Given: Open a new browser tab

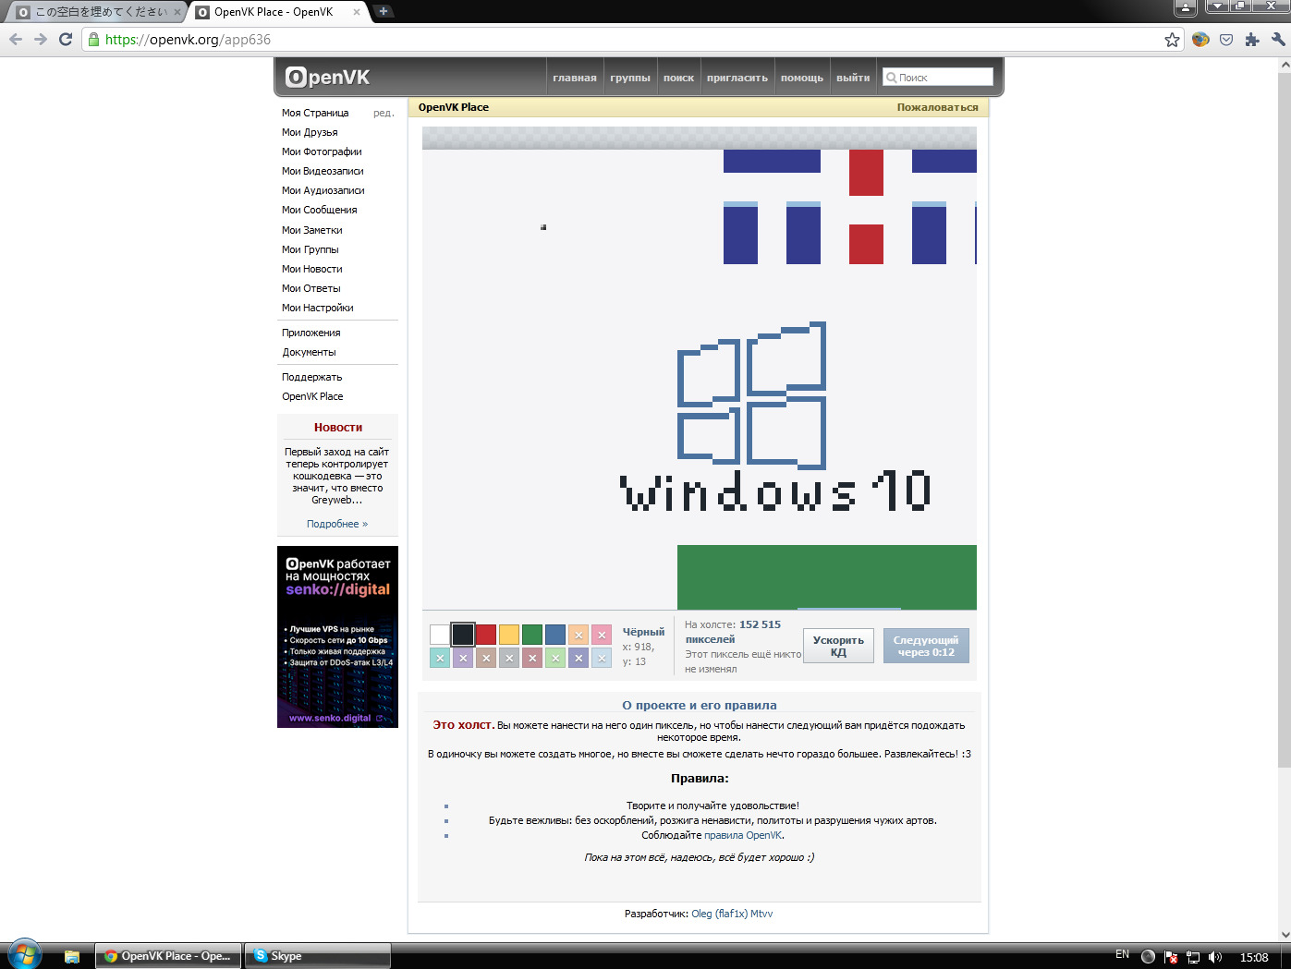Looking at the screenshot, I should (x=383, y=11).
